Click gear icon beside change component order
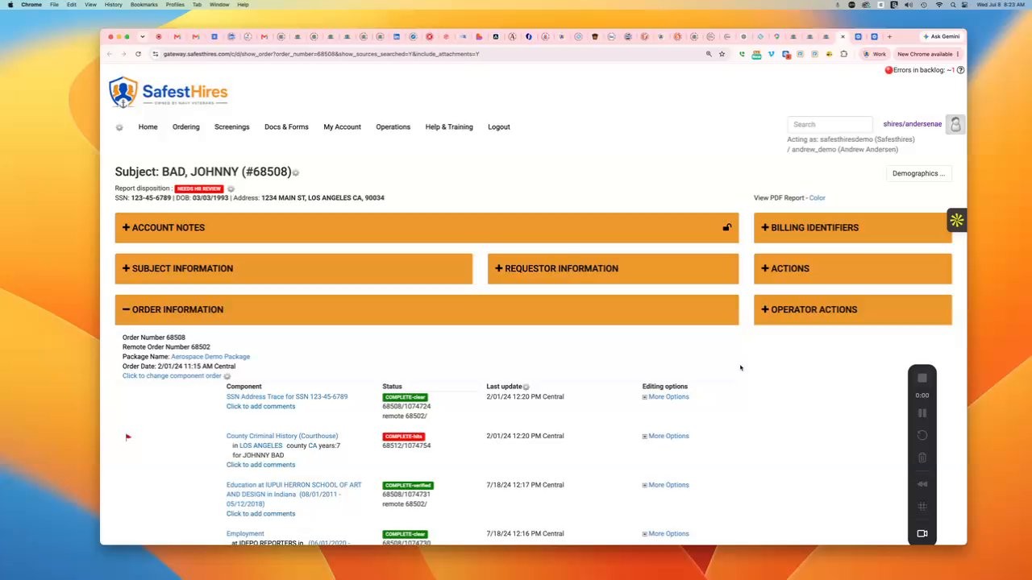 (x=227, y=376)
